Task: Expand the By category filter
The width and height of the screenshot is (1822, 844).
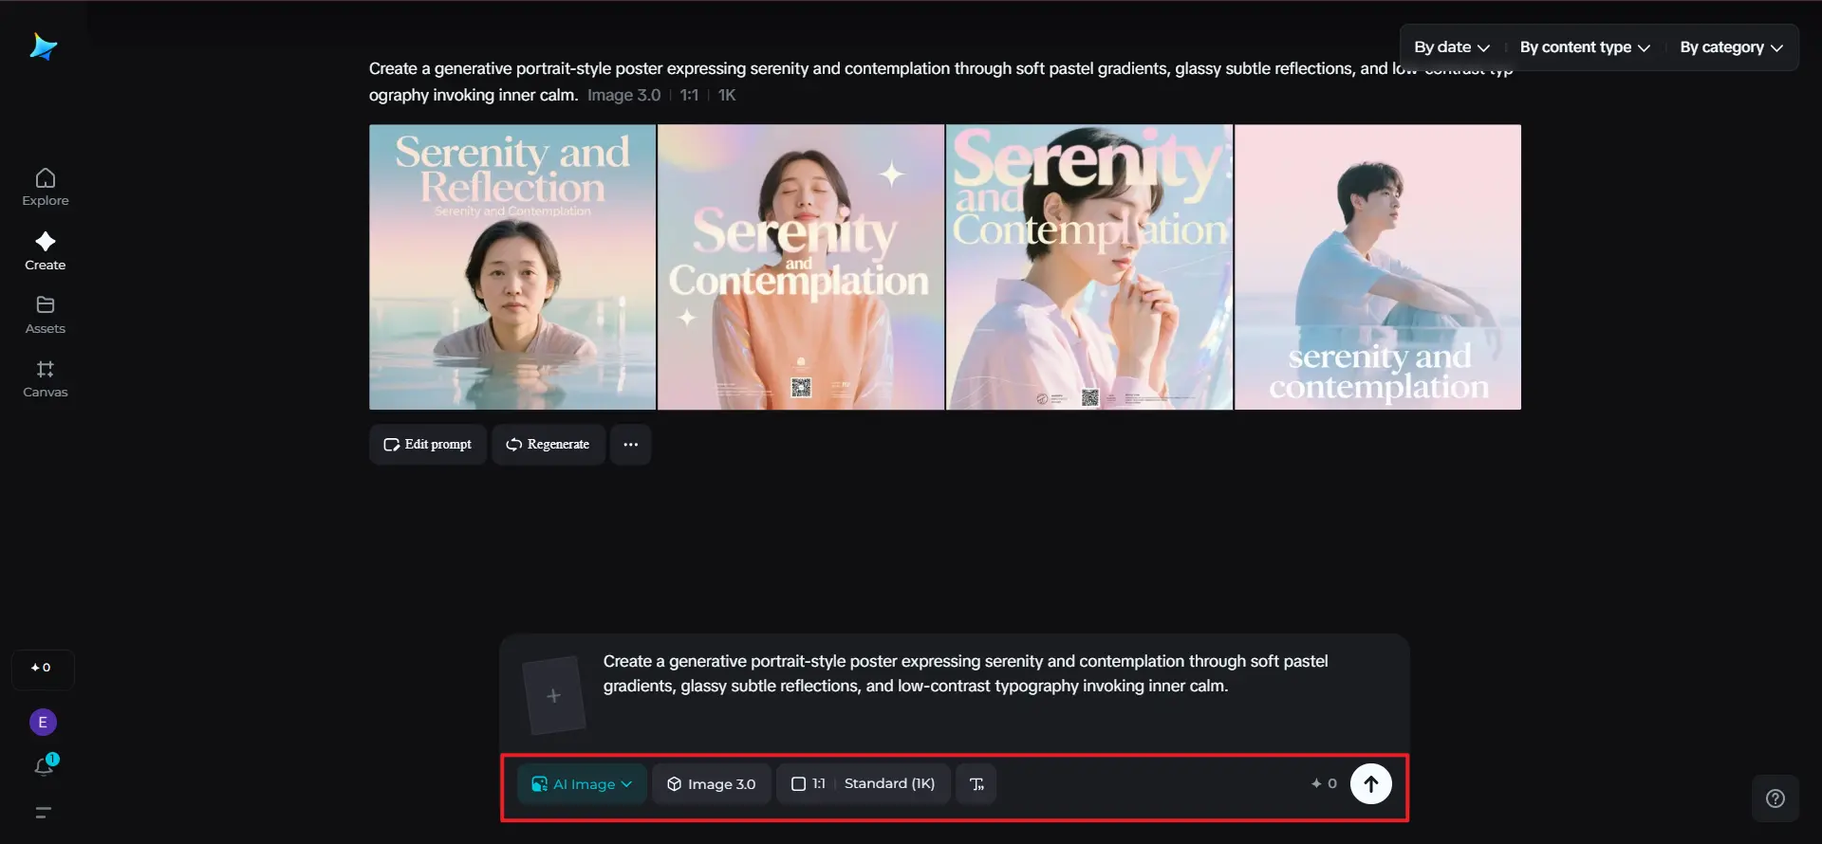Action: pos(1730,47)
